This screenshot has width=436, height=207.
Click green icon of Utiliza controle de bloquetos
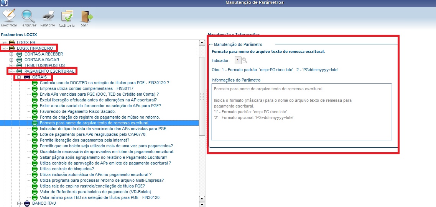point(35,169)
